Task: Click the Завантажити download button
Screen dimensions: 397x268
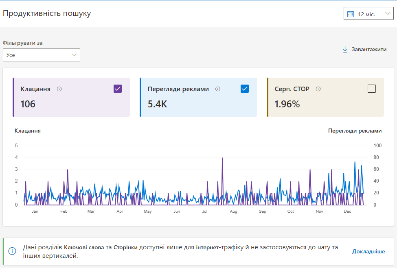Action: [364, 49]
